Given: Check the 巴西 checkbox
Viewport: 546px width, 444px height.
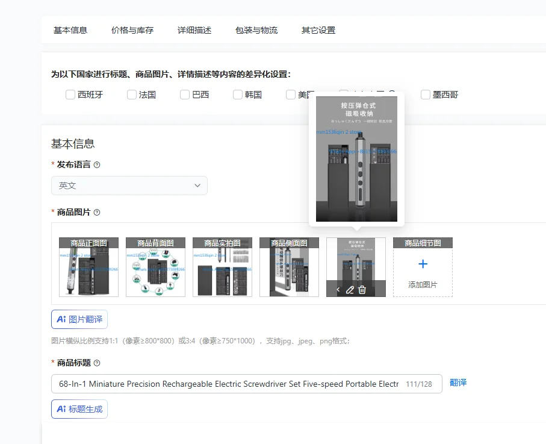Looking at the screenshot, I should pos(185,95).
